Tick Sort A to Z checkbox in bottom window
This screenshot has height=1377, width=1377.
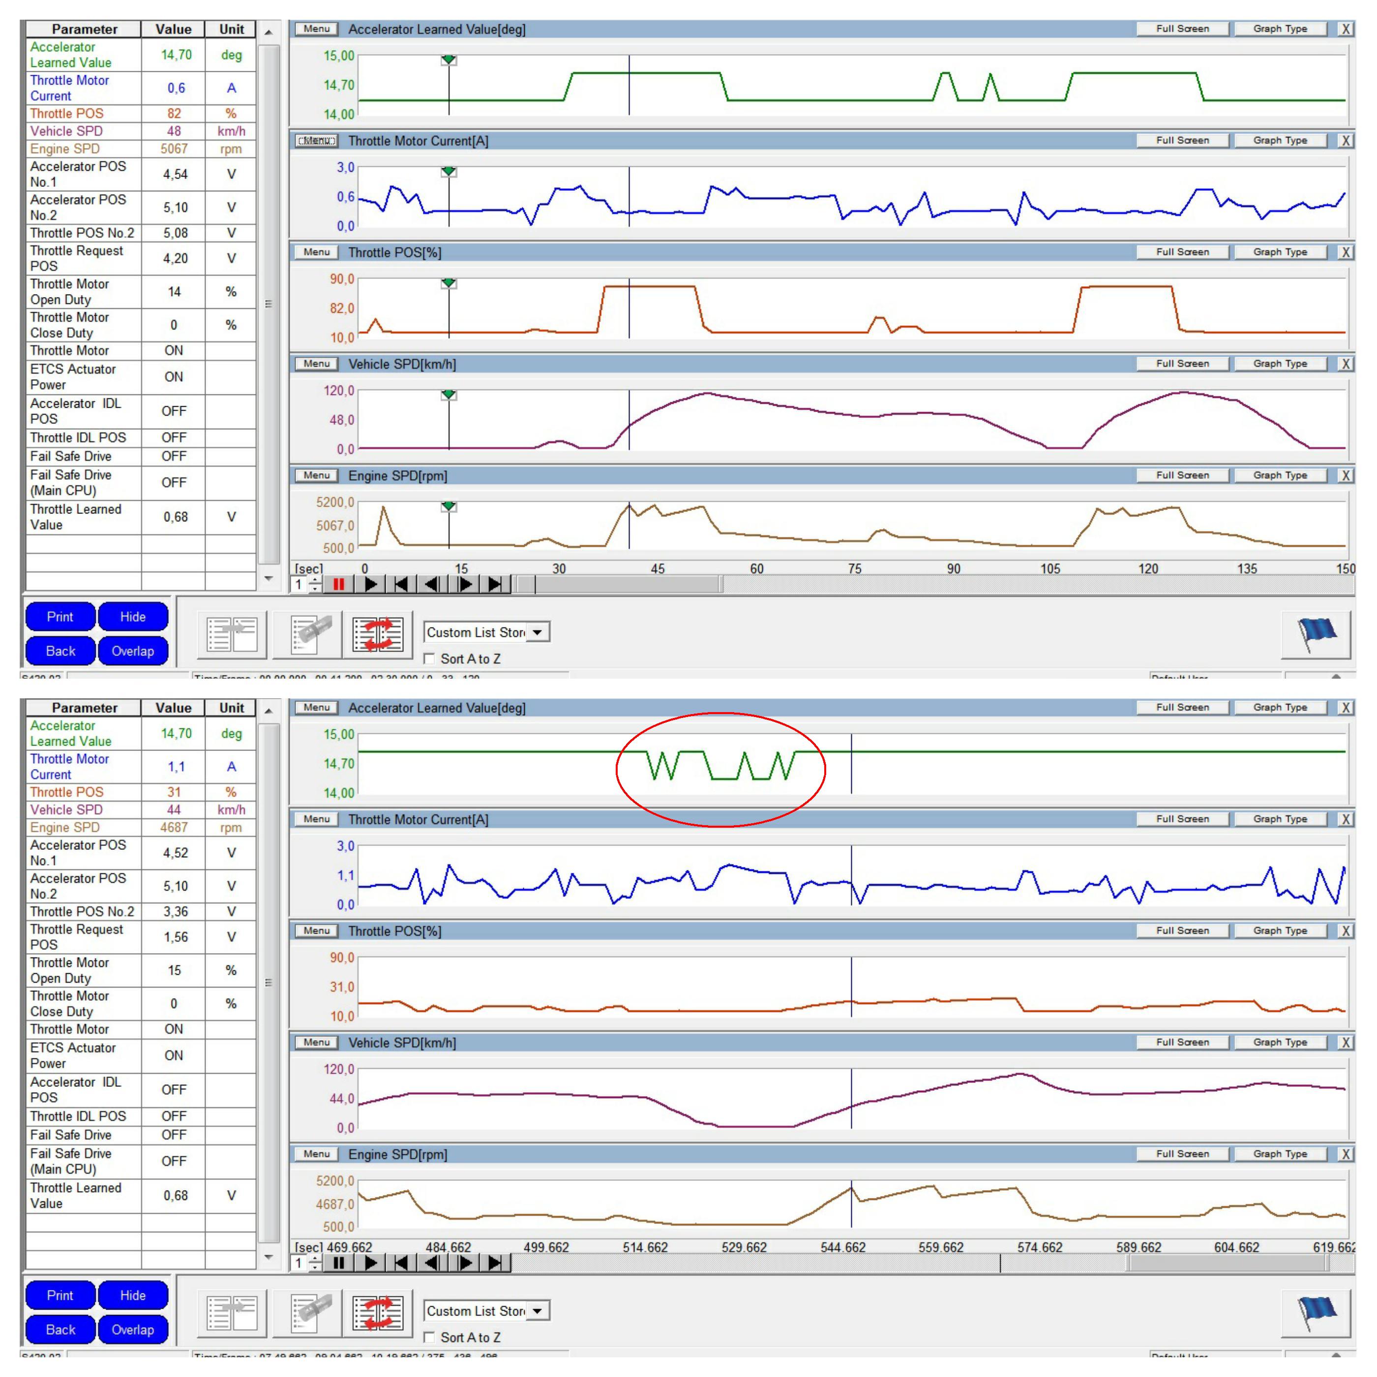[430, 1337]
